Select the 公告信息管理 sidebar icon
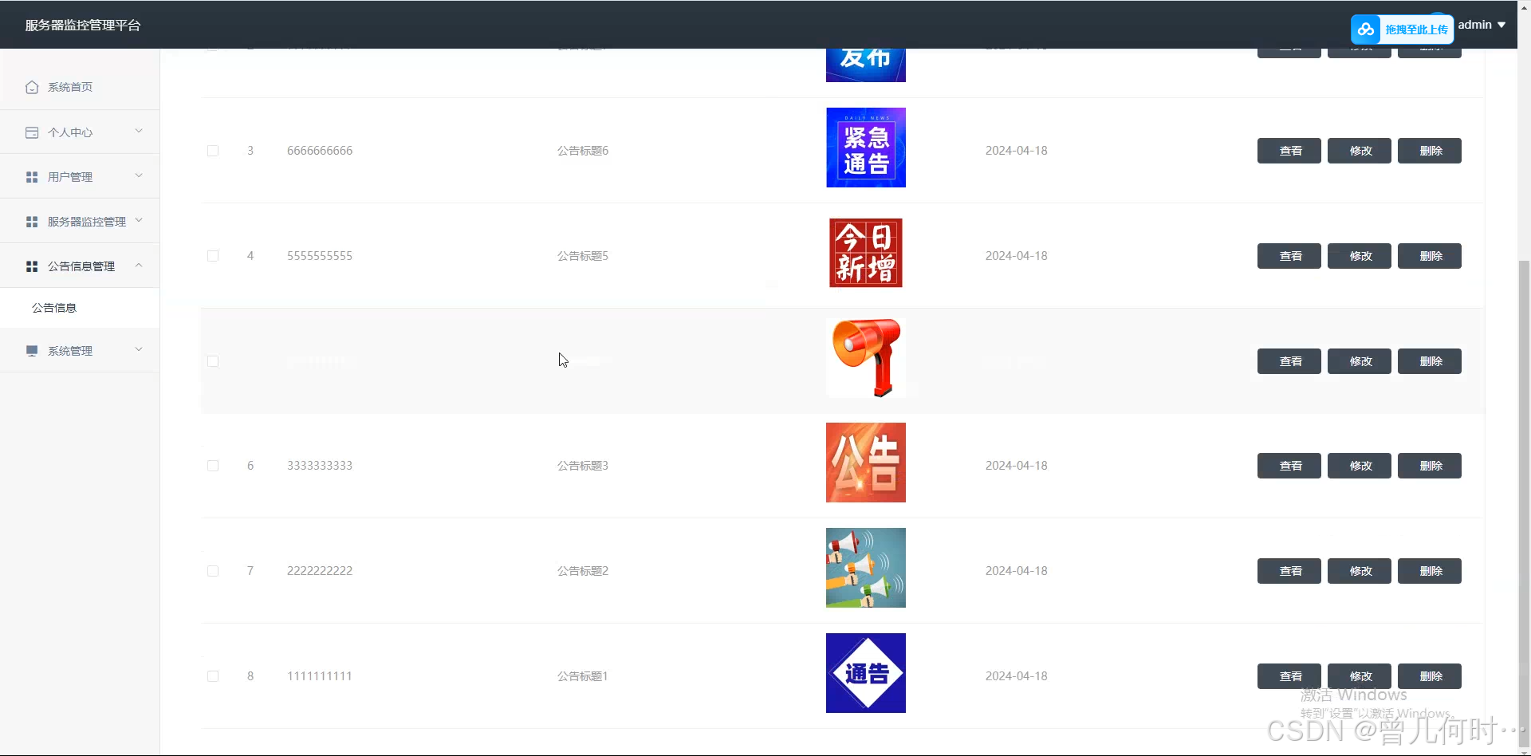 click(32, 266)
